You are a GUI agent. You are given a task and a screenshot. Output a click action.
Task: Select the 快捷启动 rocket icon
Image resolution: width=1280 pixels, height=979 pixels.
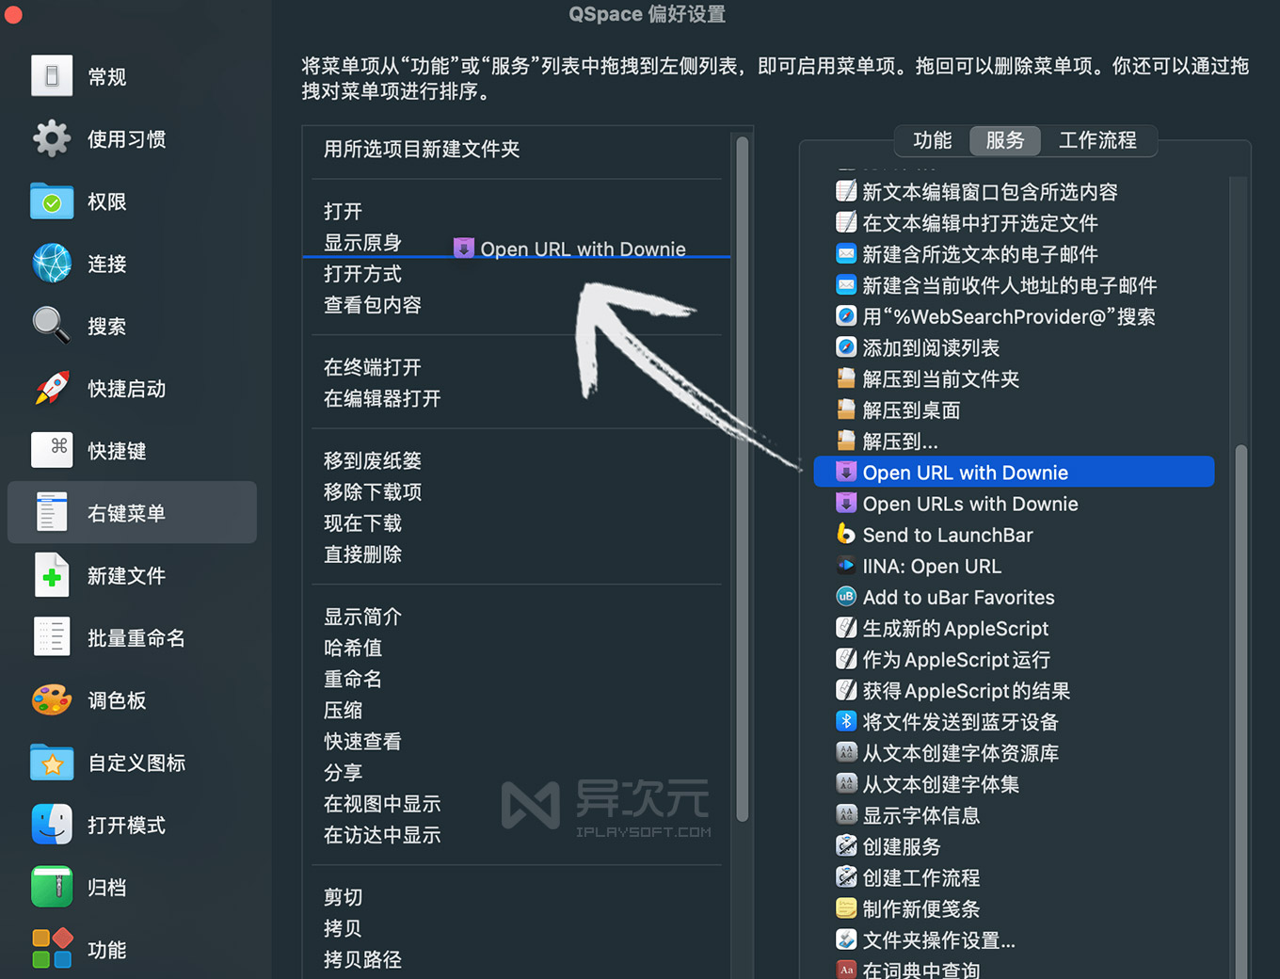52,389
